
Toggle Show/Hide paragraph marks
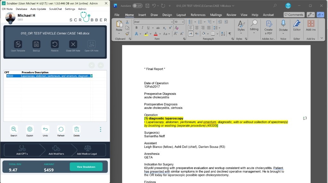tap(230, 34)
